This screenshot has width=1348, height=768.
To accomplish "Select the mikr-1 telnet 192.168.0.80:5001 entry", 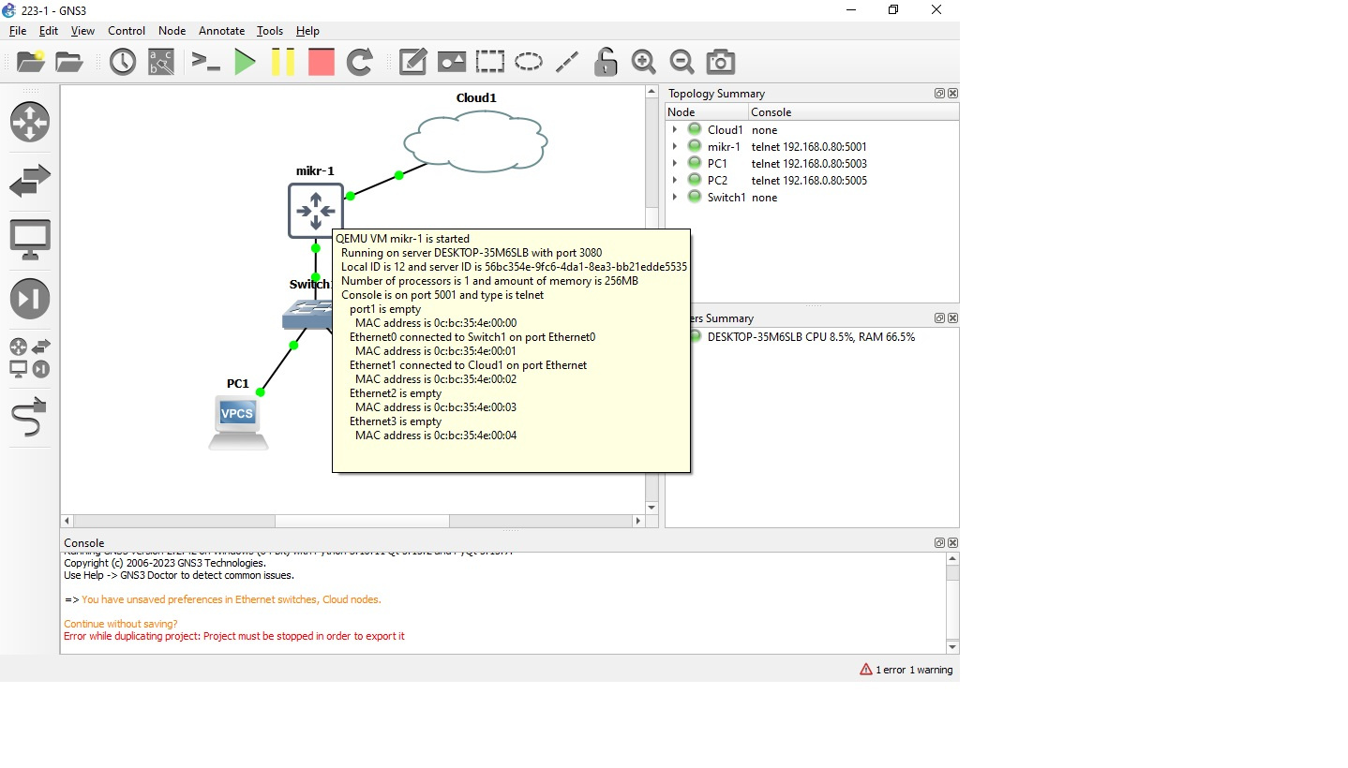I will [x=812, y=147].
